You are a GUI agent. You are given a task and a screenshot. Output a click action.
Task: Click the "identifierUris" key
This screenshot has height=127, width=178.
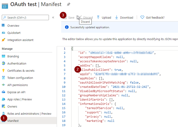[x=92, y=100]
